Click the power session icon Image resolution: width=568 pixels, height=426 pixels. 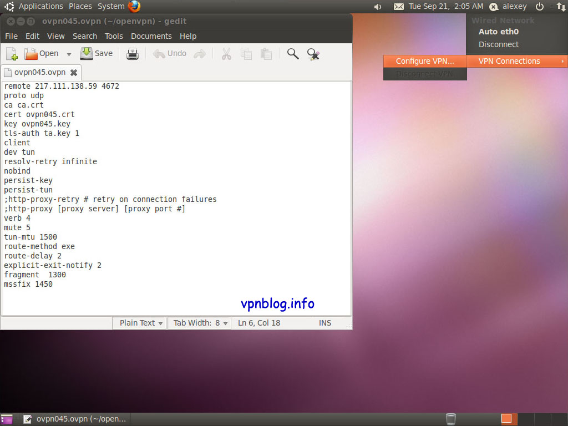coord(539,7)
